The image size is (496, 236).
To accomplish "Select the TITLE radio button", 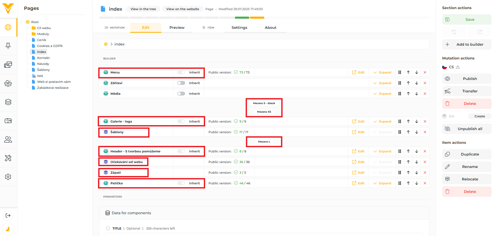I will click(108, 228).
